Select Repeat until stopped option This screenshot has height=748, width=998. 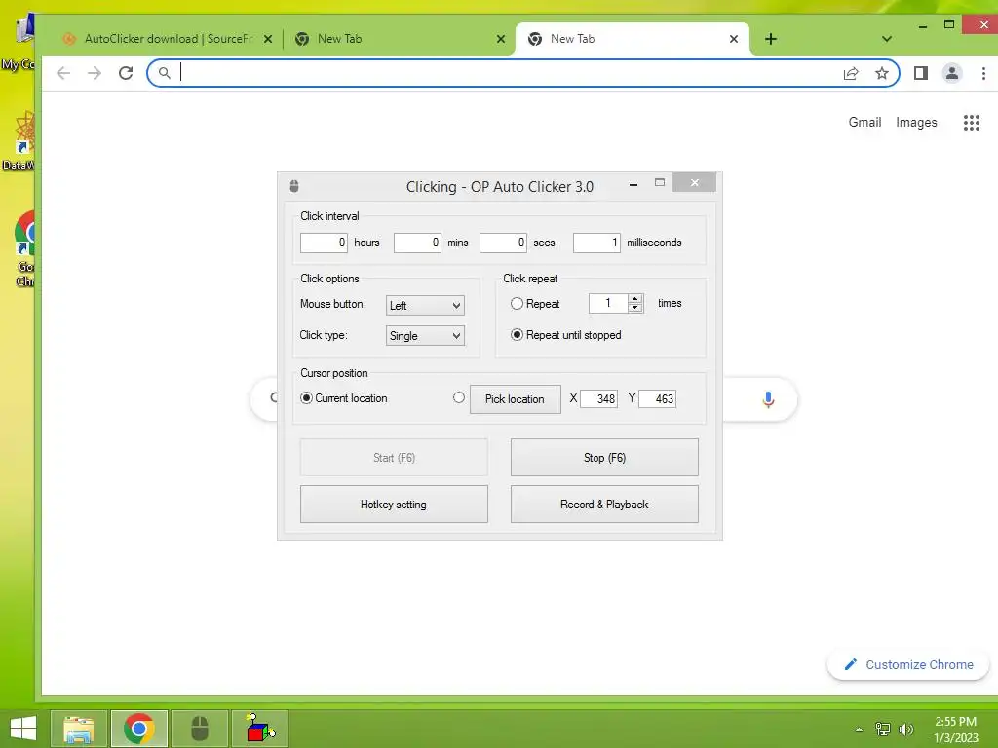(x=517, y=335)
